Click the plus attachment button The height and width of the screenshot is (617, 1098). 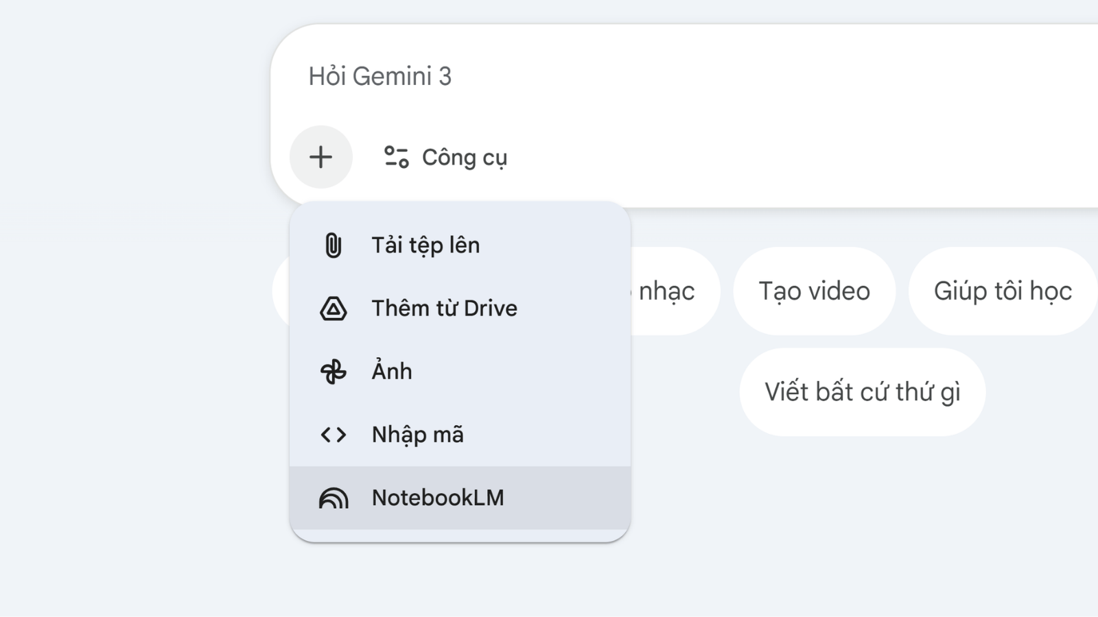pyautogui.click(x=320, y=157)
